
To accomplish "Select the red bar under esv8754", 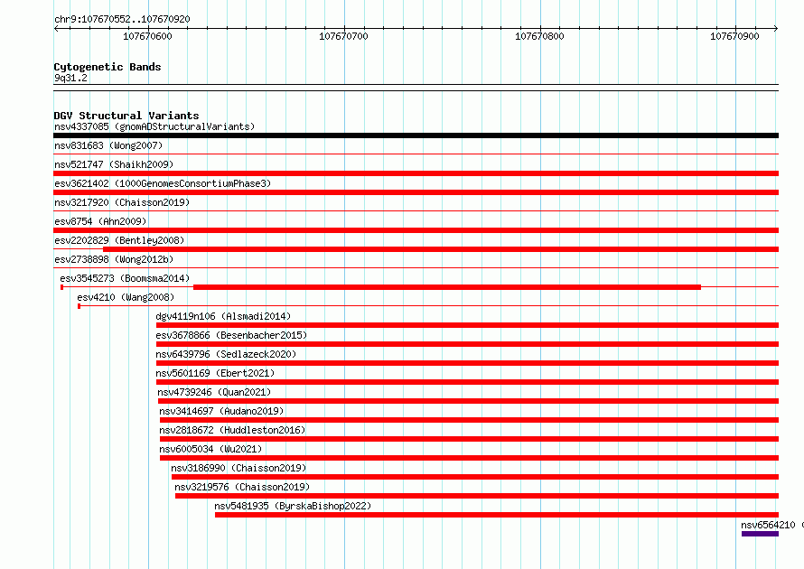I will pyautogui.click(x=416, y=230).
